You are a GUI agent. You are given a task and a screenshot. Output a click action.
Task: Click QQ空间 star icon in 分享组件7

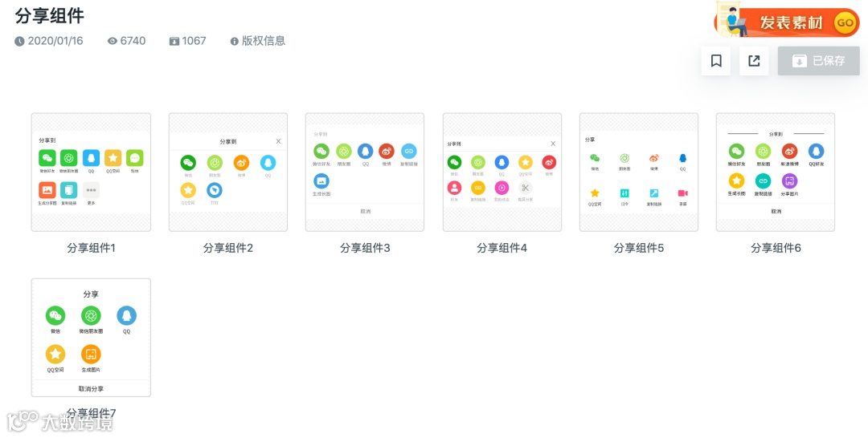(55, 354)
